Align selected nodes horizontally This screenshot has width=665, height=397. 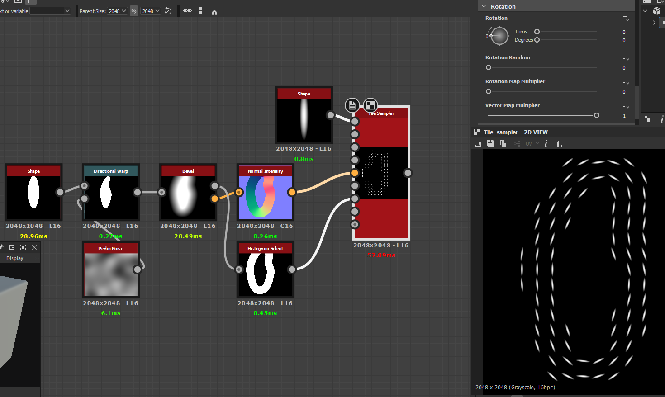click(x=188, y=11)
